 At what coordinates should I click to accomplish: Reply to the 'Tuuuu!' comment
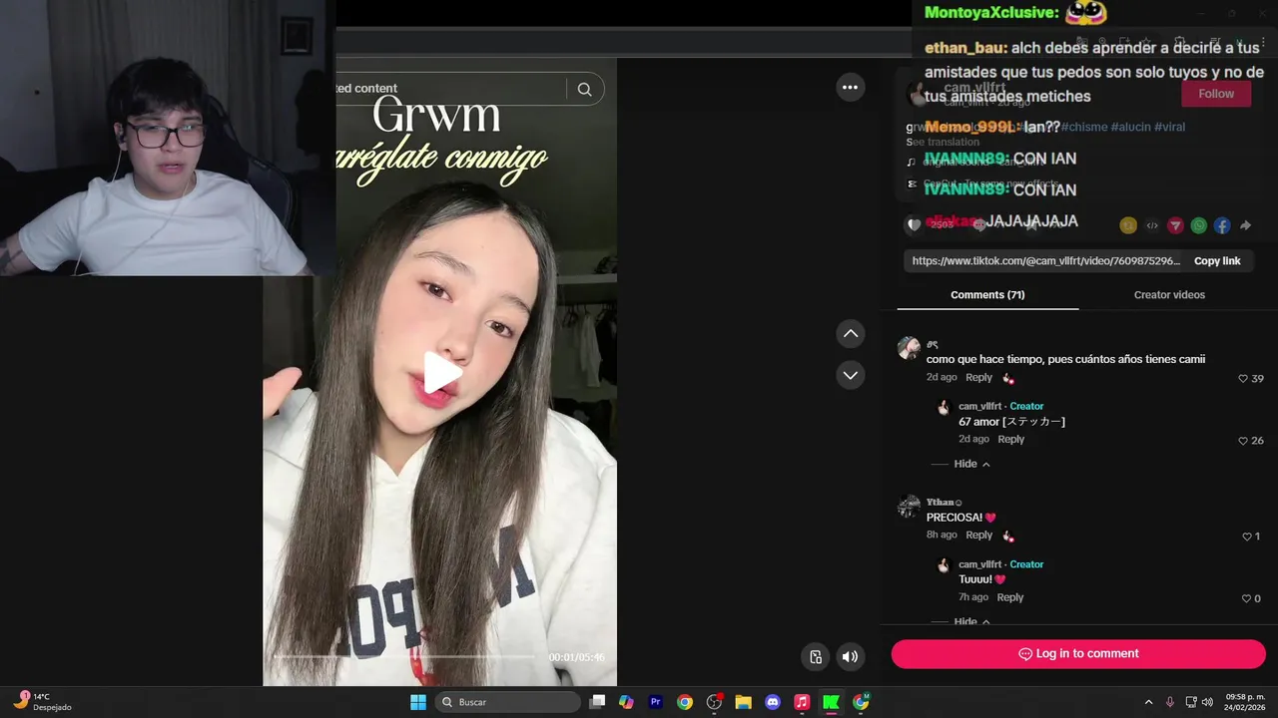click(1010, 597)
